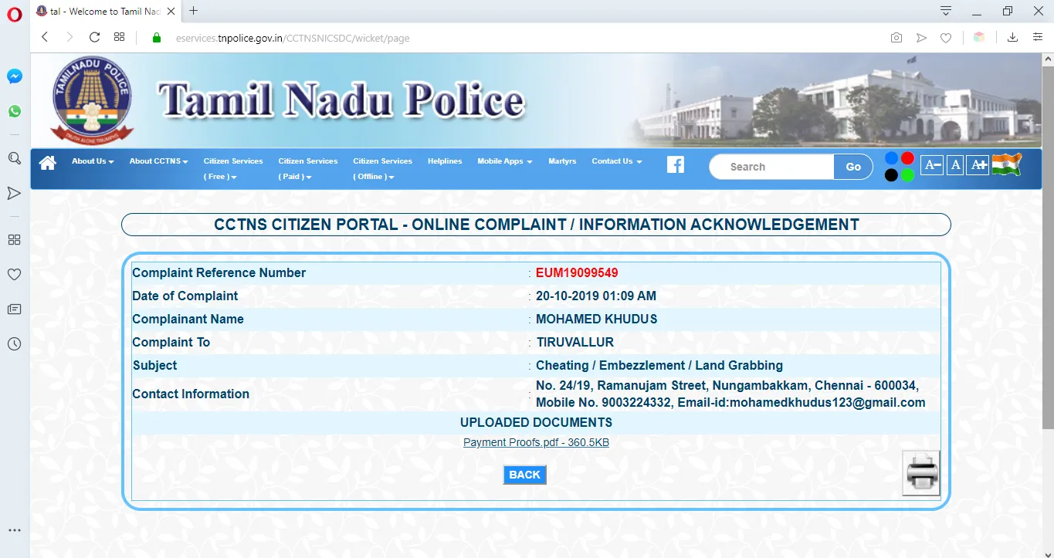Expand Citizen Services (Paid) menu
Screen dimensions: 1054x558
(308, 168)
